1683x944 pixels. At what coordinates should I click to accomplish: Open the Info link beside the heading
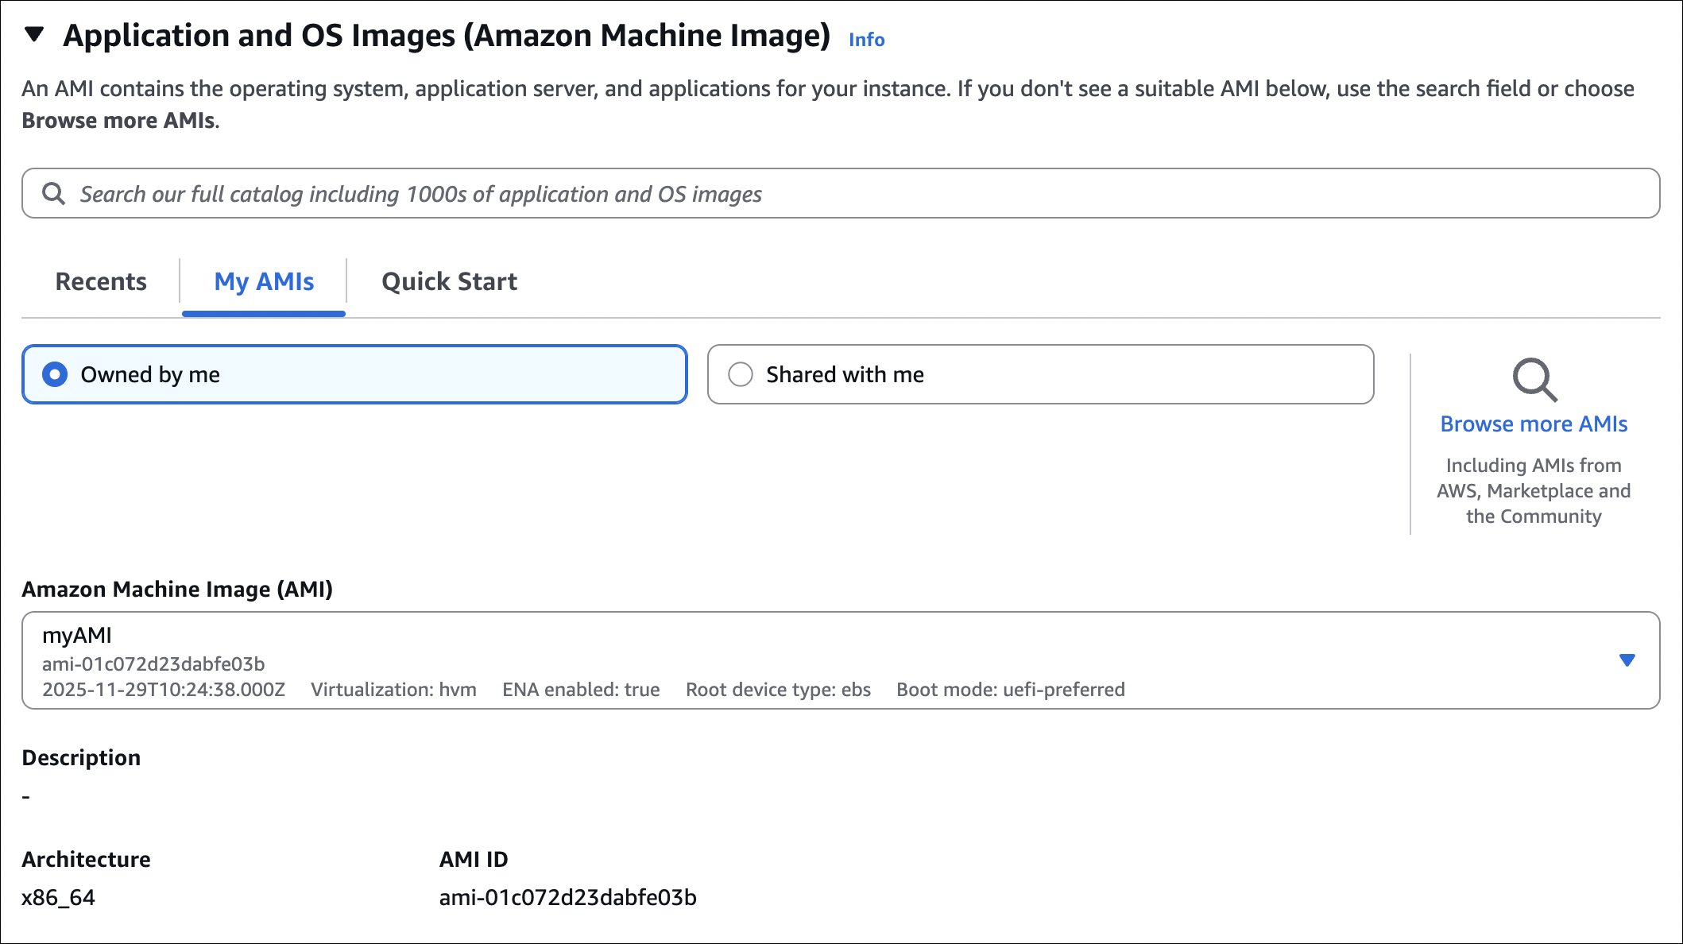coord(866,40)
